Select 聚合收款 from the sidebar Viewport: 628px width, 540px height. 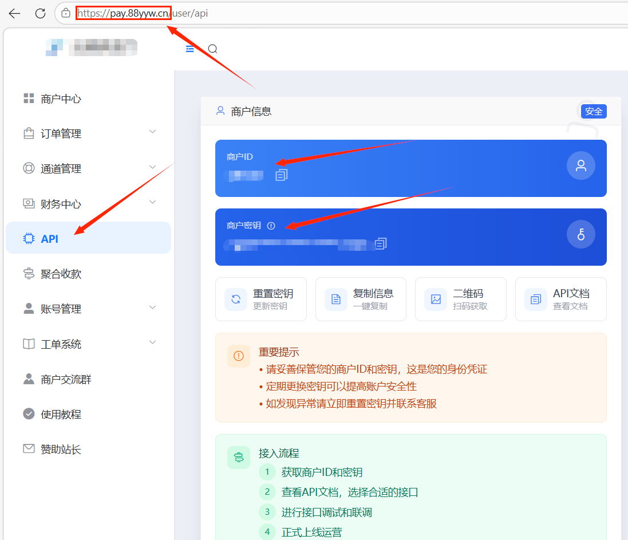(x=61, y=274)
